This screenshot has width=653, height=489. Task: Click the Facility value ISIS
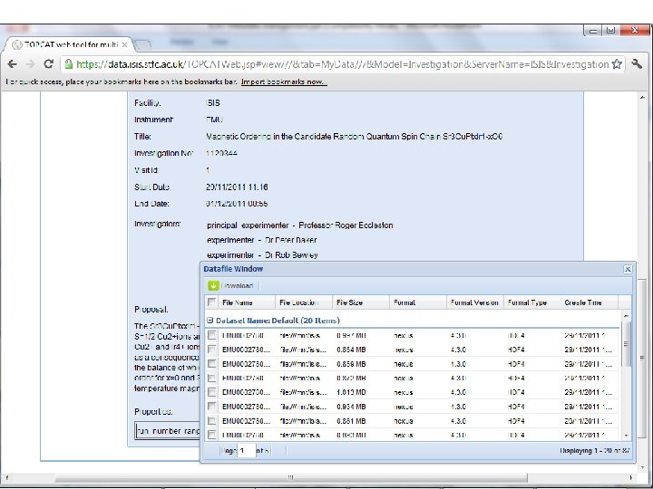point(213,102)
